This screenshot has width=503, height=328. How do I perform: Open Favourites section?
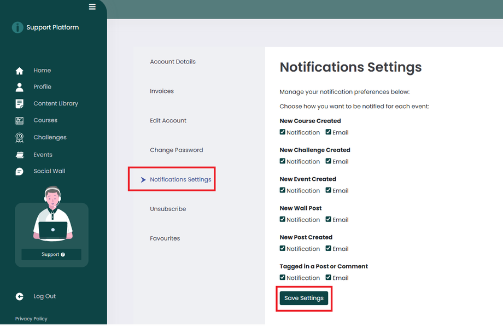click(x=165, y=238)
